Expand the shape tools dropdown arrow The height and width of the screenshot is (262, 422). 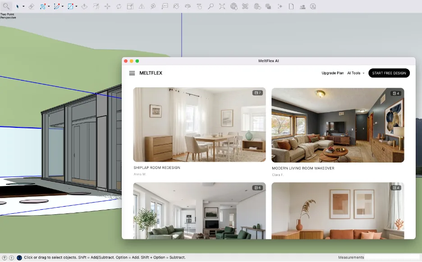coord(77,6)
